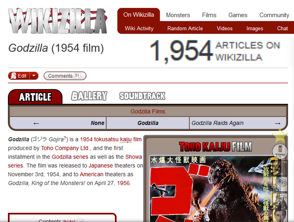Screen dimensions: 294x222
Task: Click the Godzilla icon on Edit button
Action: 13,76
